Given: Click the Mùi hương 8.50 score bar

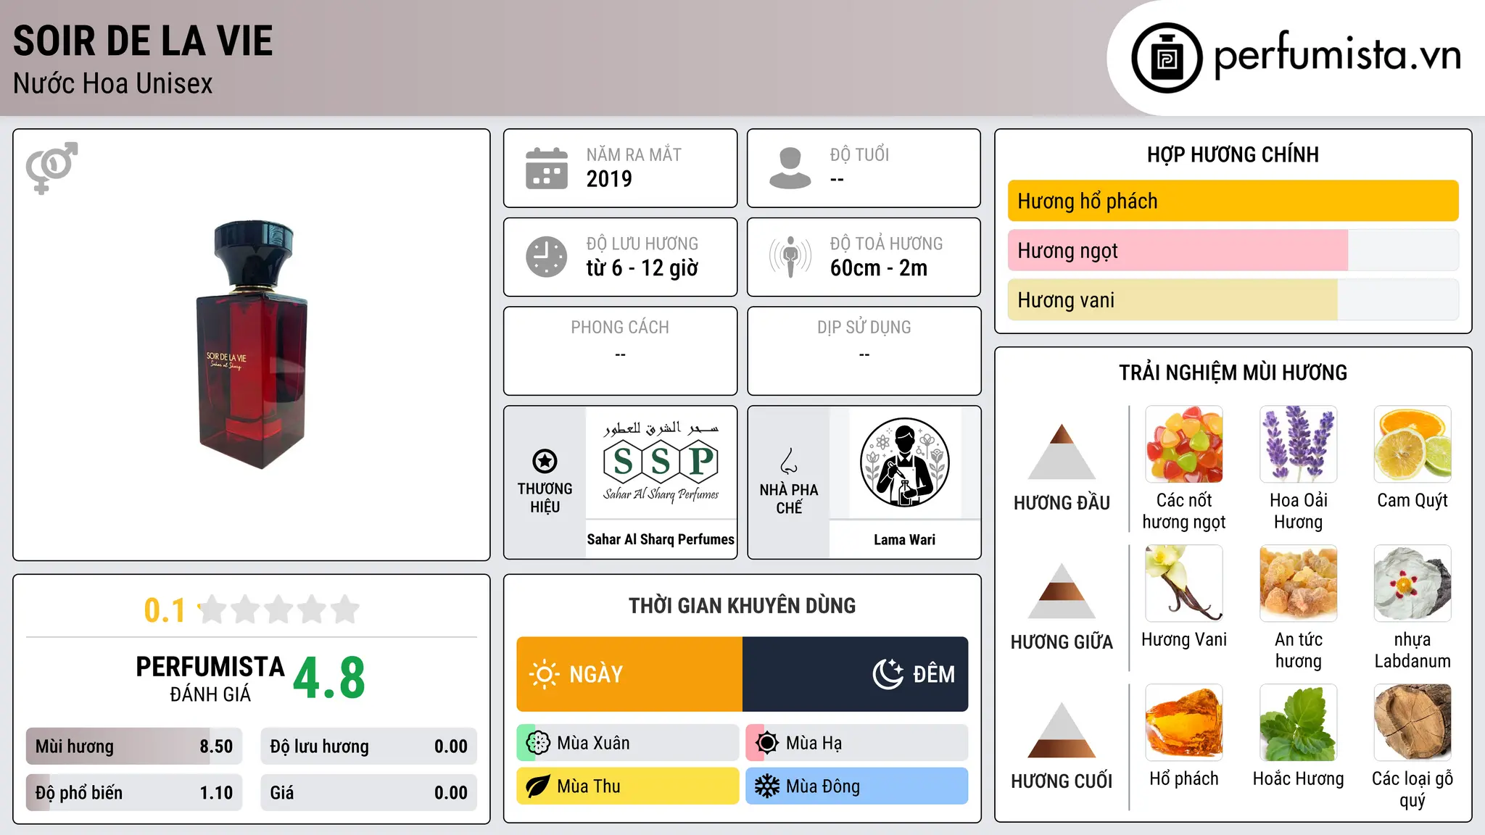Looking at the screenshot, I should 134,746.
